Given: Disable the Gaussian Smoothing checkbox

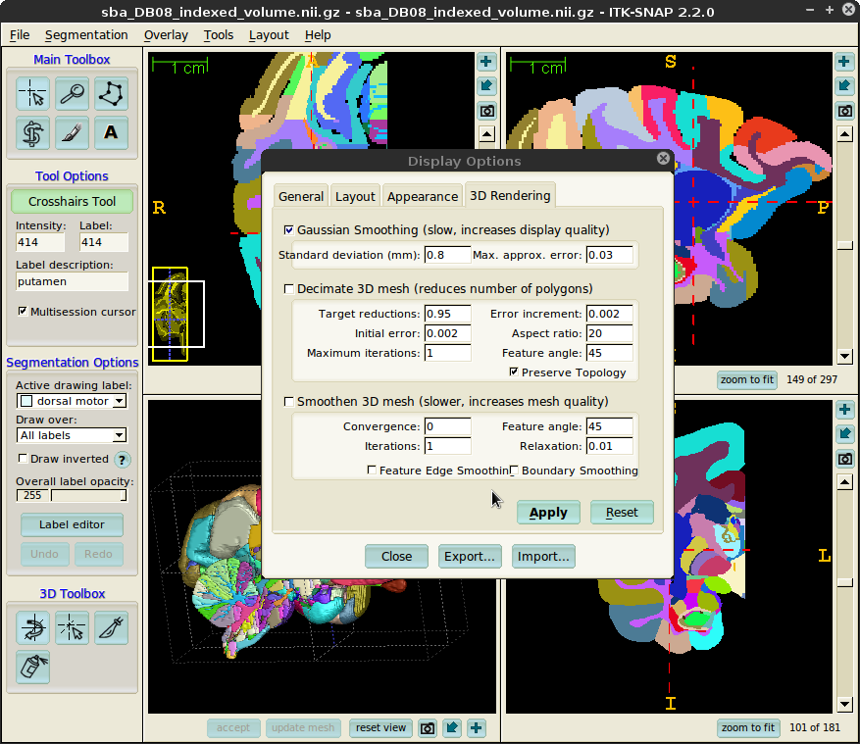Looking at the screenshot, I should pos(288,229).
